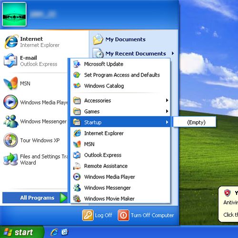
Task: Select Windows Movie Maker menu entry text
Action: [x=109, y=199]
